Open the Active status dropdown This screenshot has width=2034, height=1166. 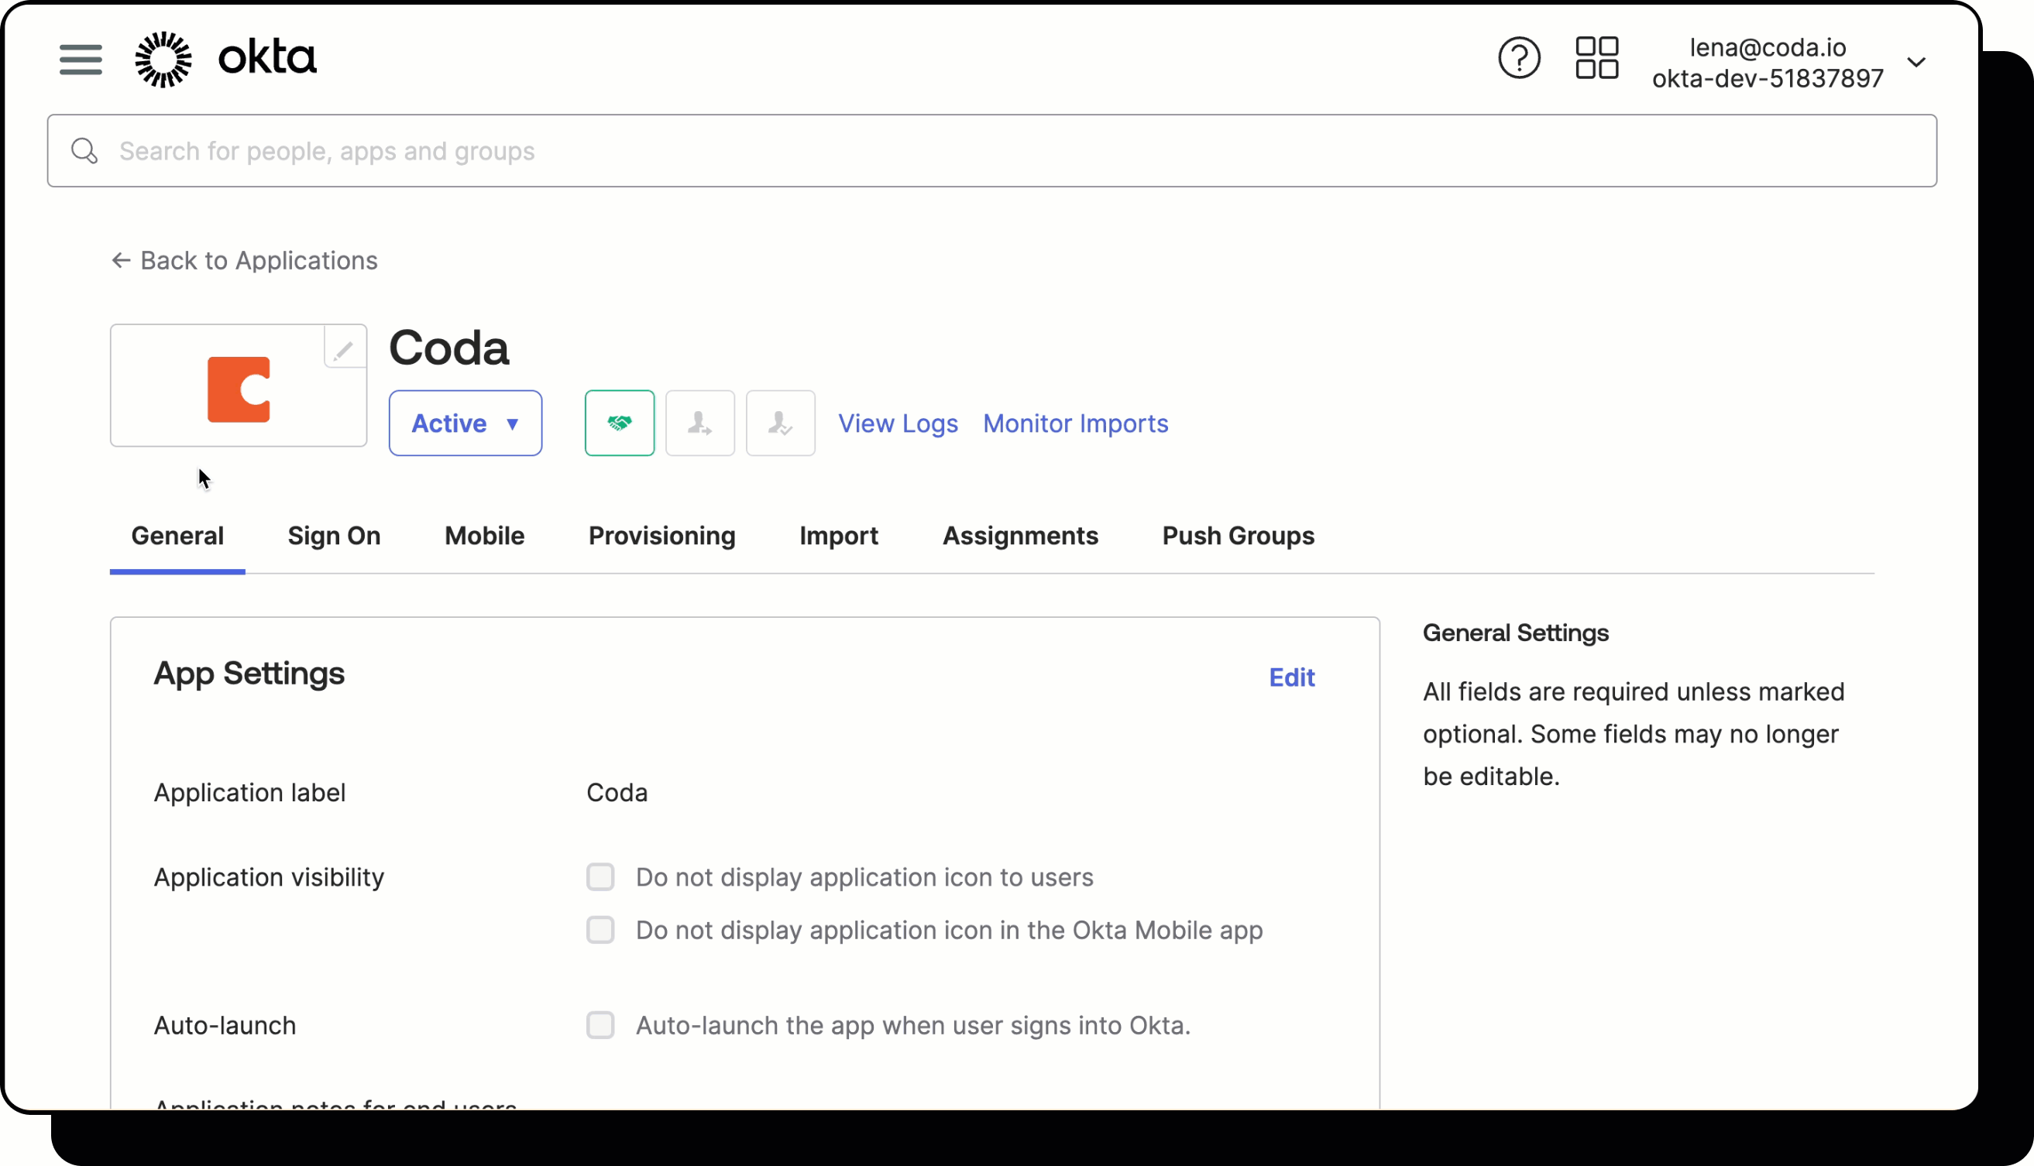466,423
